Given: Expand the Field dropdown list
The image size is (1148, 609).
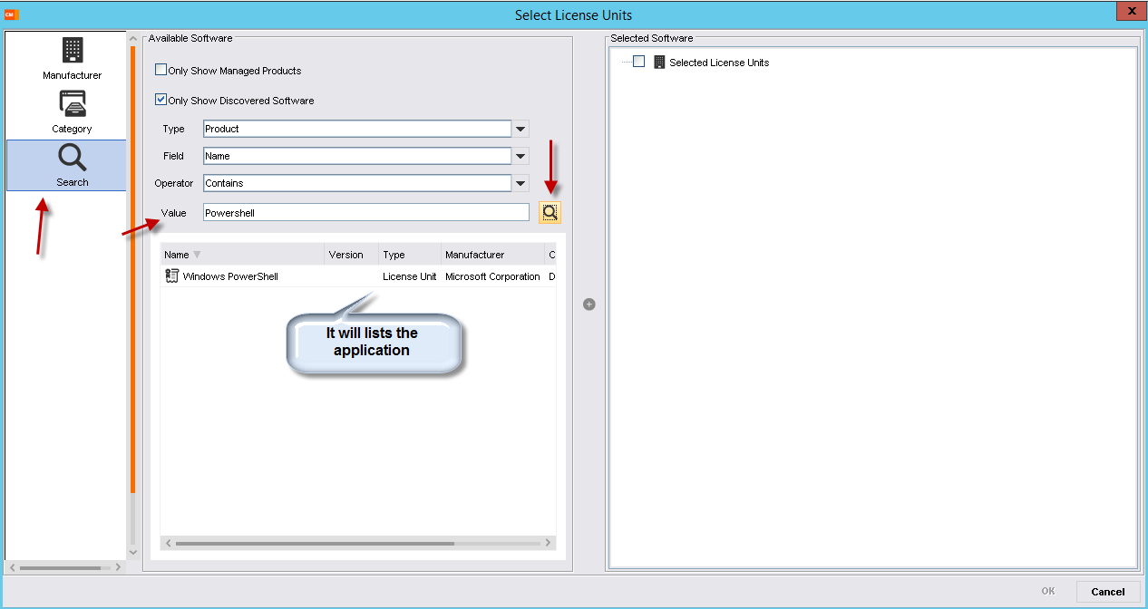Looking at the screenshot, I should (520, 157).
